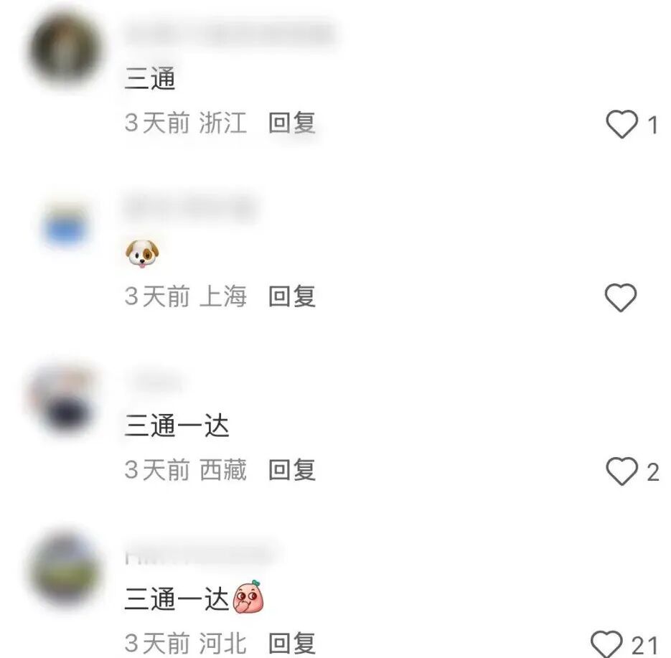
Task: Like the 三通 comment from 浙江
Action: (x=621, y=124)
